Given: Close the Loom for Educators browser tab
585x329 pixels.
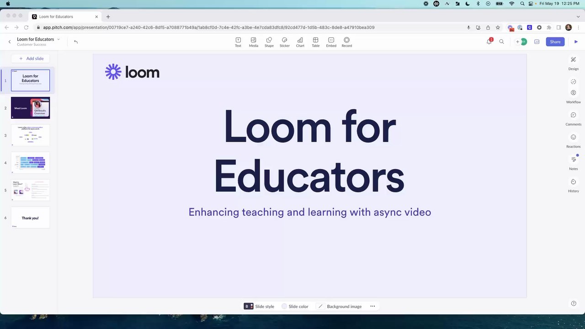Looking at the screenshot, I should [x=96, y=16].
